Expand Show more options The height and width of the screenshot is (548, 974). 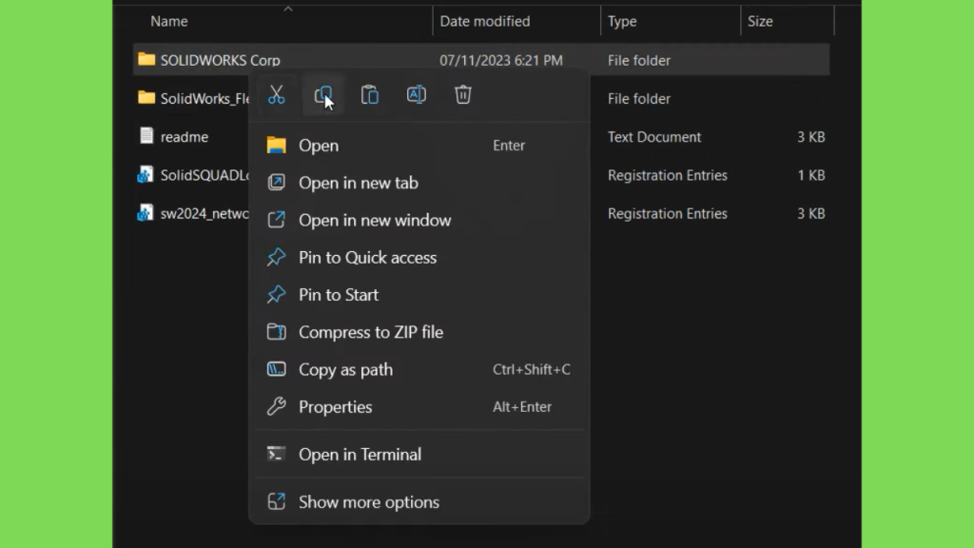pyautogui.click(x=419, y=502)
